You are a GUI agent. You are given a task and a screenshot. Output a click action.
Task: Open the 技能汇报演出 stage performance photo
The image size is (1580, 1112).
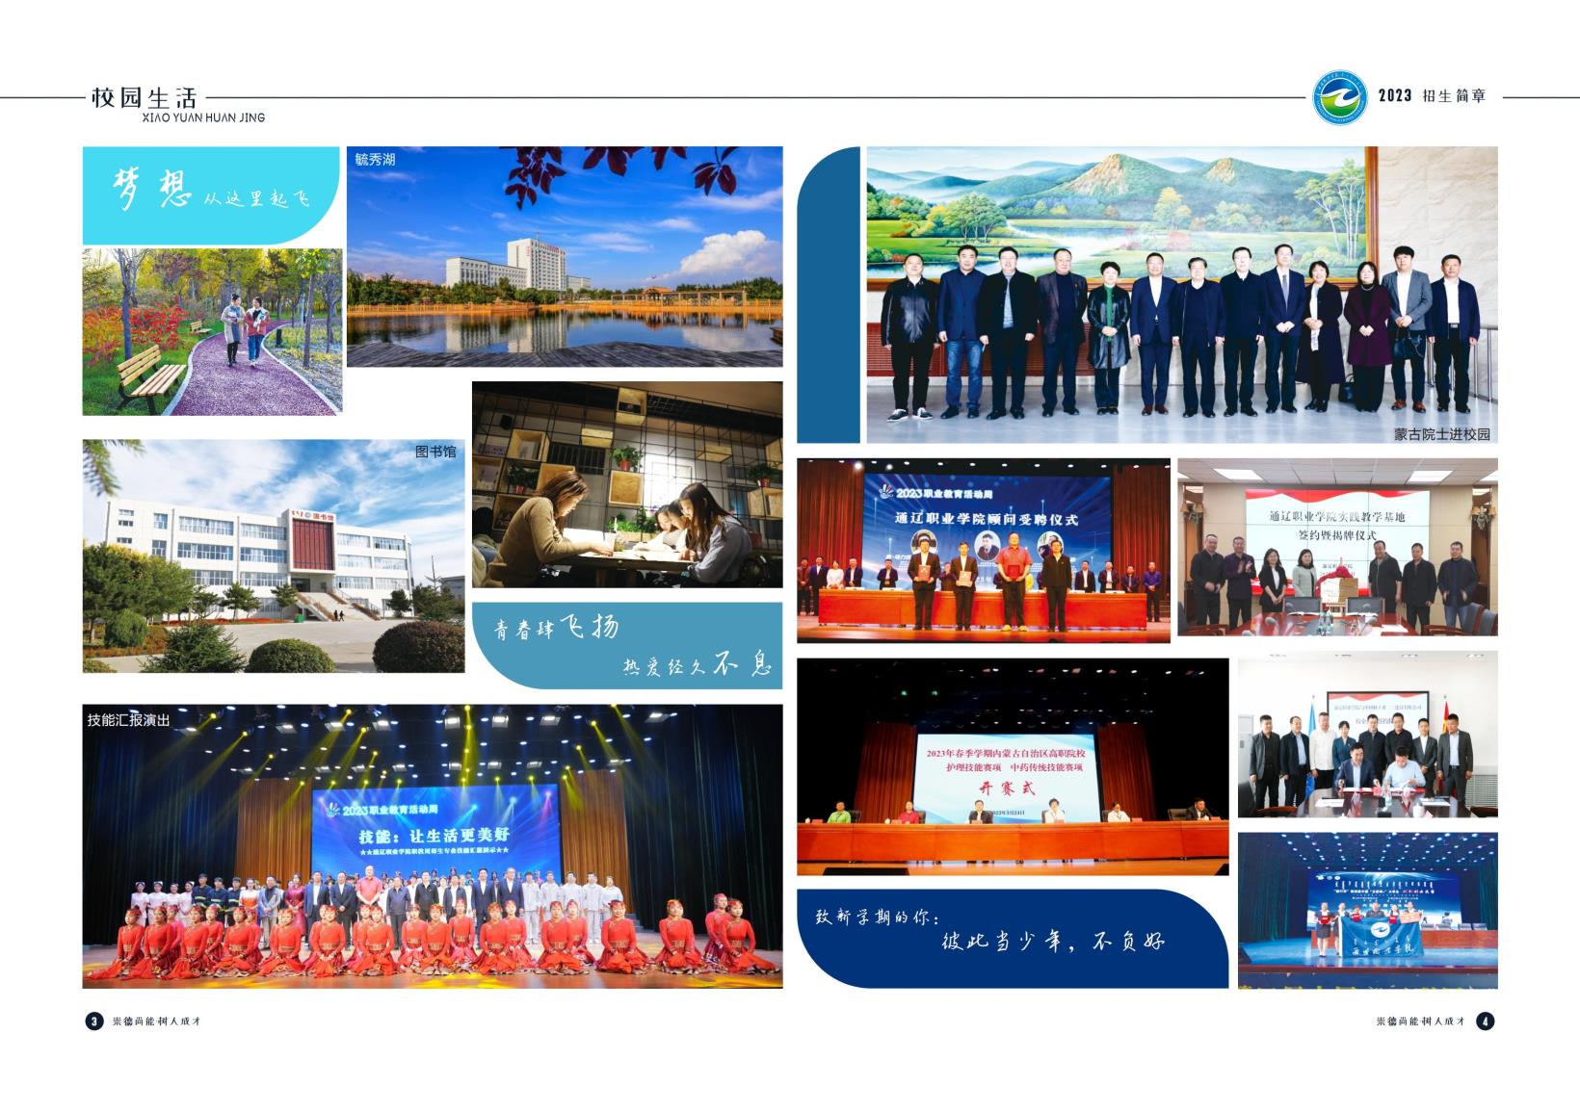[432, 846]
